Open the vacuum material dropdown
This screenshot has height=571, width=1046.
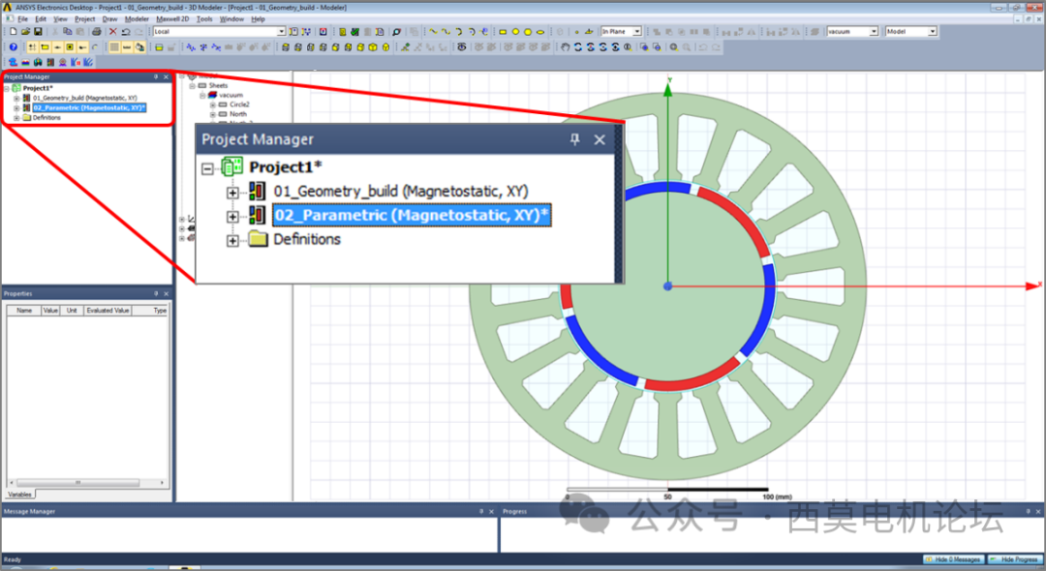(874, 32)
